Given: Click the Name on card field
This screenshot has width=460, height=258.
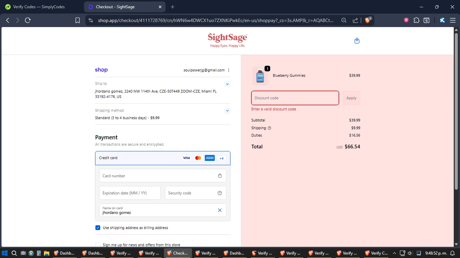Looking at the screenshot, I should 163,210.
